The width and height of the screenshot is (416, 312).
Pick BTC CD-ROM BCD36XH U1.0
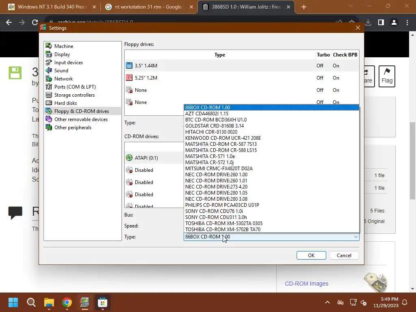click(x=271, y=120)
